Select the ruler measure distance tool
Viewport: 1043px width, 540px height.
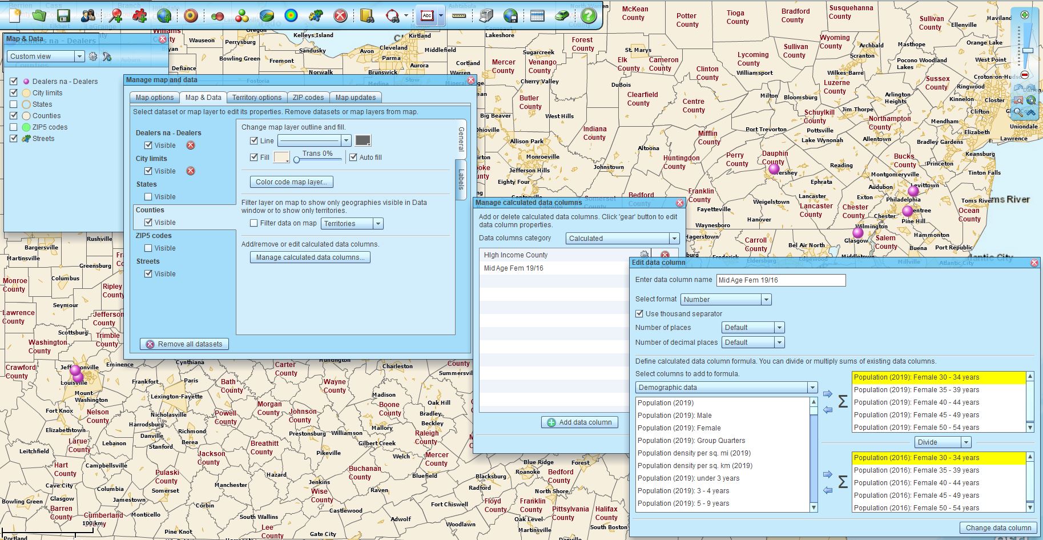tap(459, 15)
